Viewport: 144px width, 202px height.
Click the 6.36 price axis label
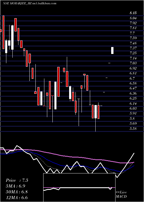pos(133,93)
